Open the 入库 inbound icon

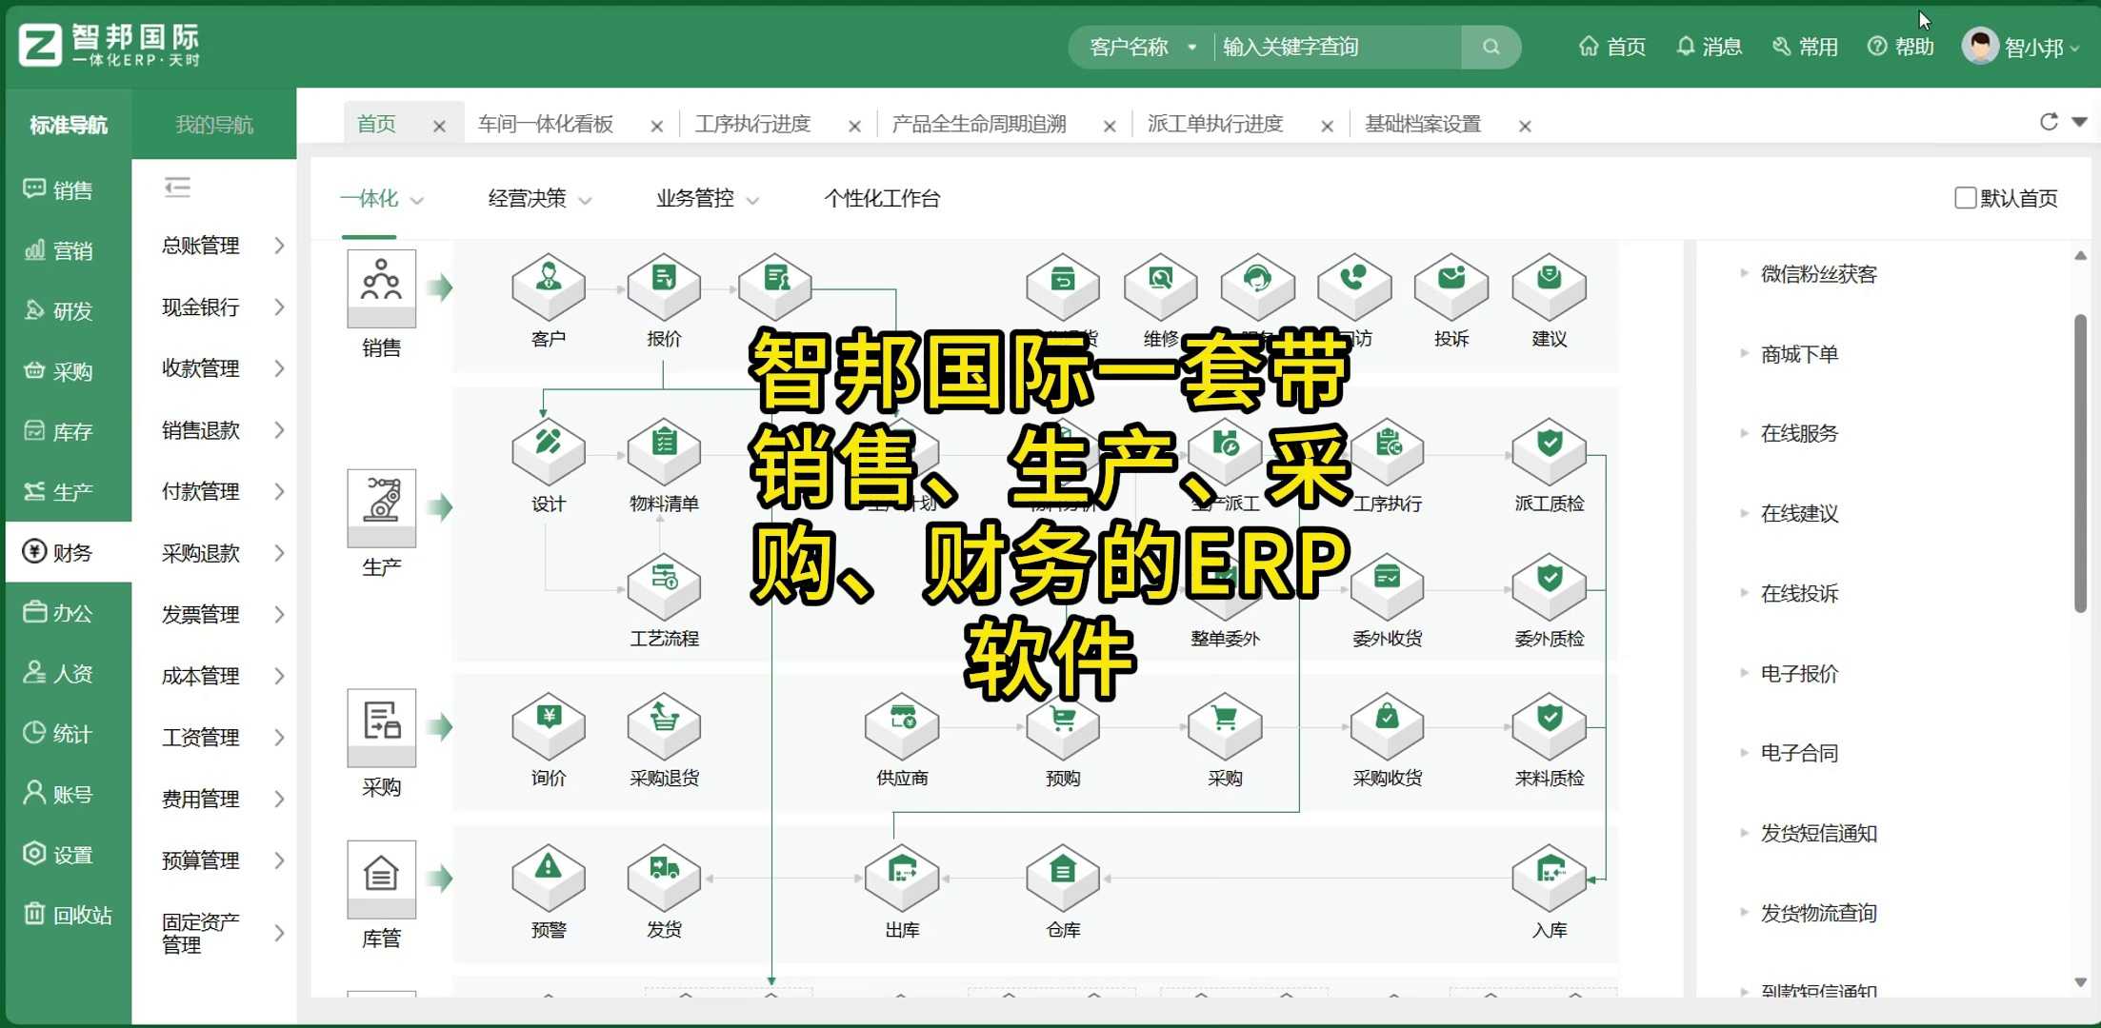pos(1549,878)
